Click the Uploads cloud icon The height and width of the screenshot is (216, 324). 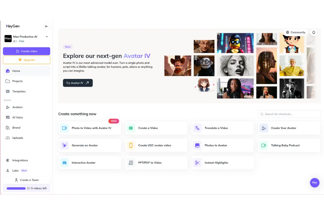click(8, 138)
